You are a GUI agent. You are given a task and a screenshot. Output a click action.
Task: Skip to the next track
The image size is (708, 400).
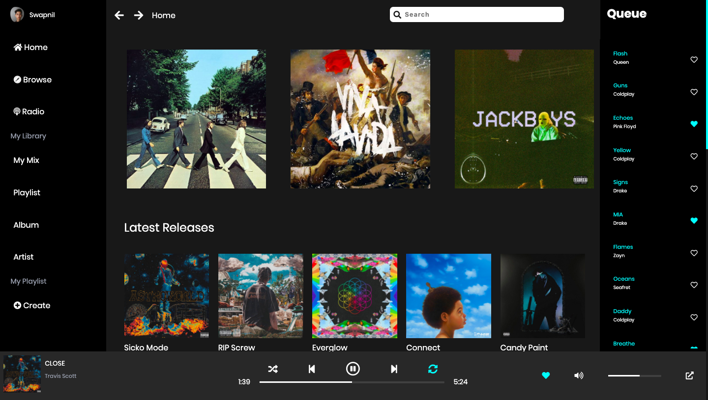[x=394, y=369]
